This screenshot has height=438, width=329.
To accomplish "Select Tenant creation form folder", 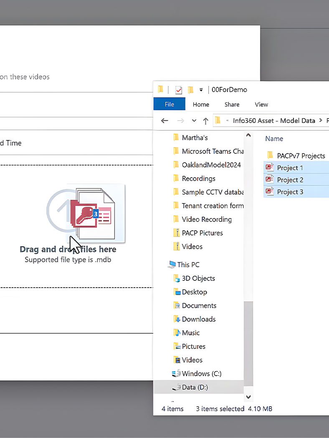I will (213, 206).
